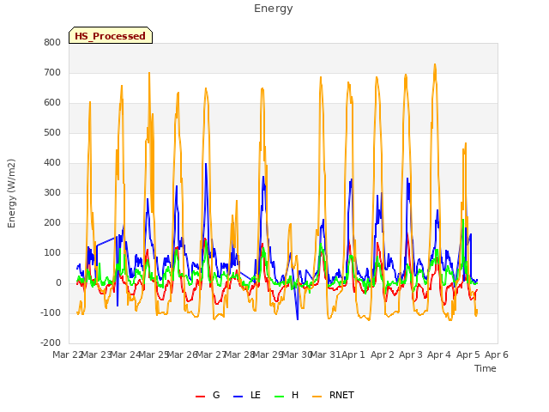Click the Apr 3 x-axis date label
Viewport: 549px width, 412px height.
point(411,354)
